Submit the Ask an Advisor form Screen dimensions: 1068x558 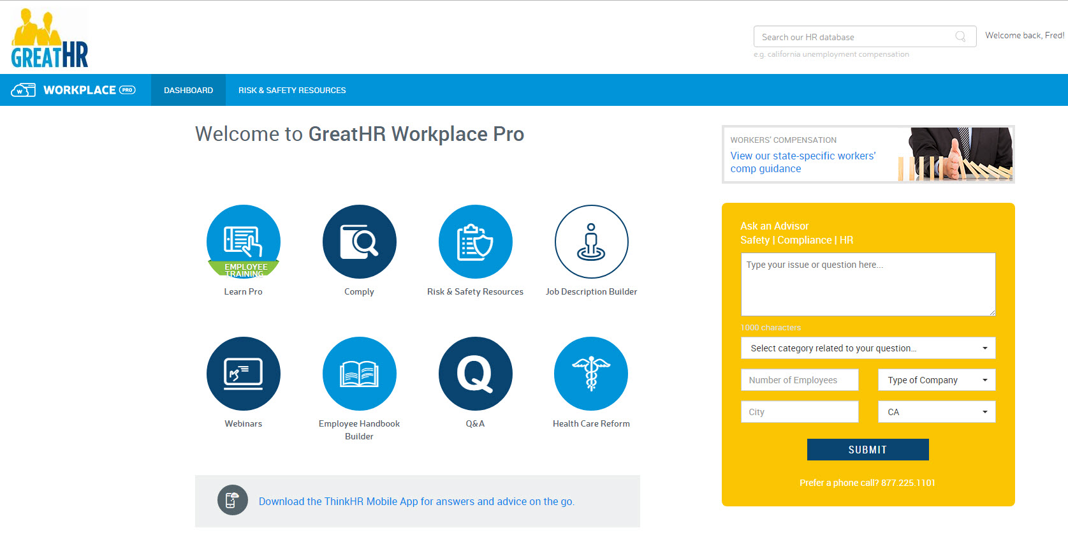coord(868,450)
